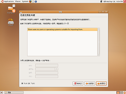Viewport: 126px width, 94px height.
Task: Click the date and time clock
Action: 114,2
